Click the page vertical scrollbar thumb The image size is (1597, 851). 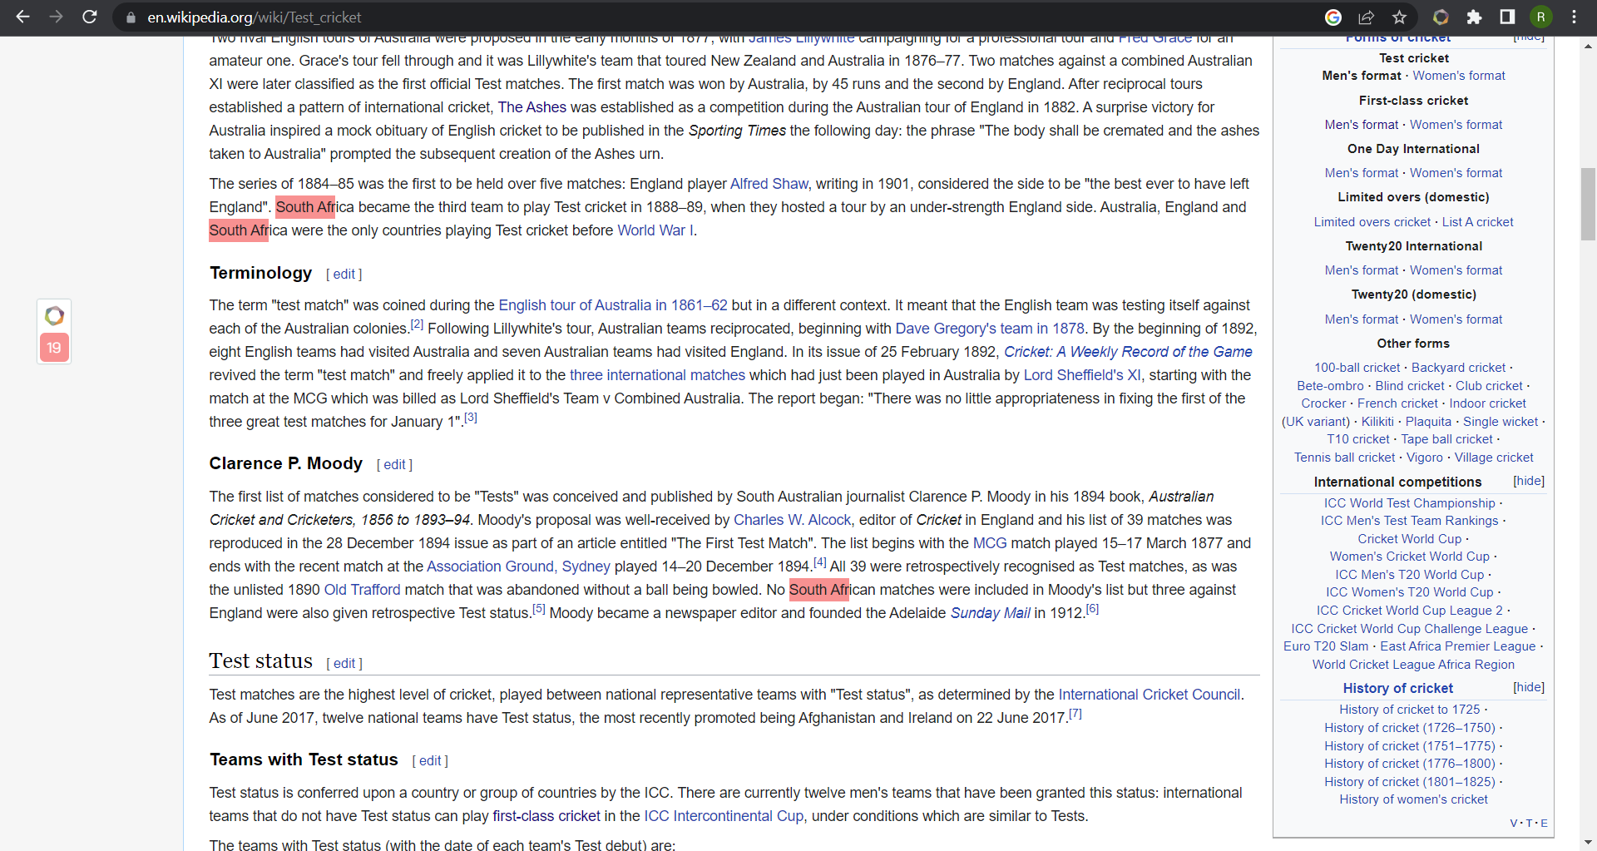coord(1588,204)
